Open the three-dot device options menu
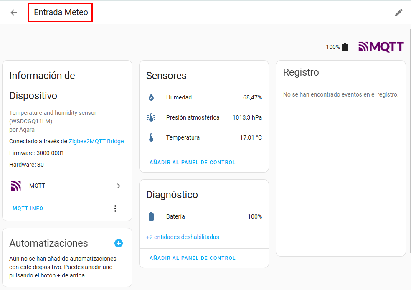The image size is (411, 290). 115,209
